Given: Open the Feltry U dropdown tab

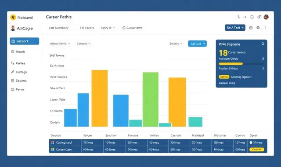Looking at the screenshot, I should pos(108,28).
